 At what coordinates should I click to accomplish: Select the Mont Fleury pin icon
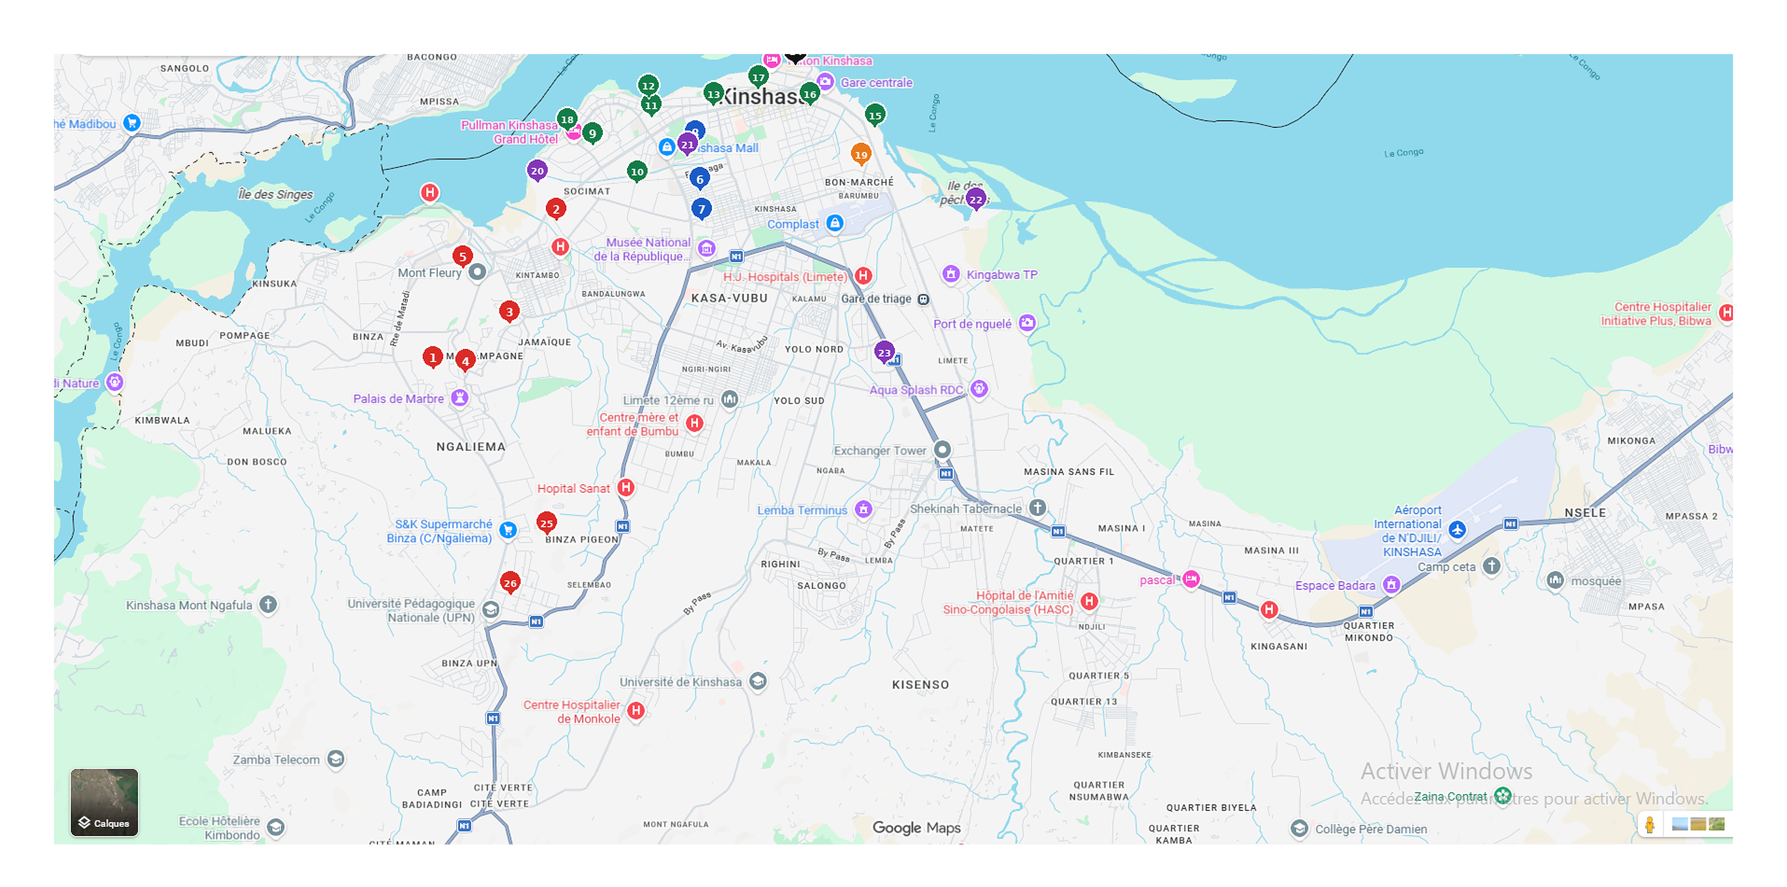coord(477,272)
